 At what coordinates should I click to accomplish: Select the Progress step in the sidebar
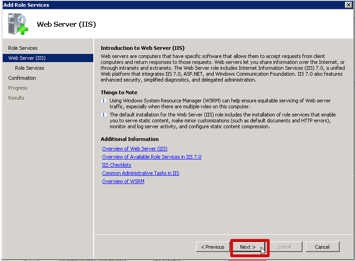point(18,88)
